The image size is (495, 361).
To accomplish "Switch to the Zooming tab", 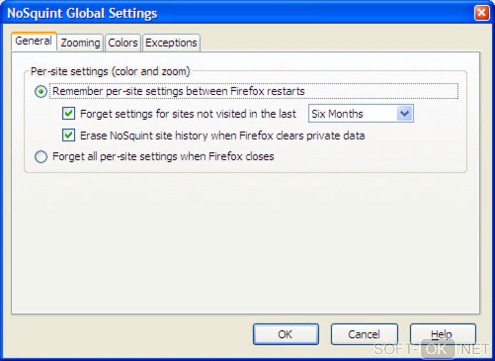I will click(80, 43).
